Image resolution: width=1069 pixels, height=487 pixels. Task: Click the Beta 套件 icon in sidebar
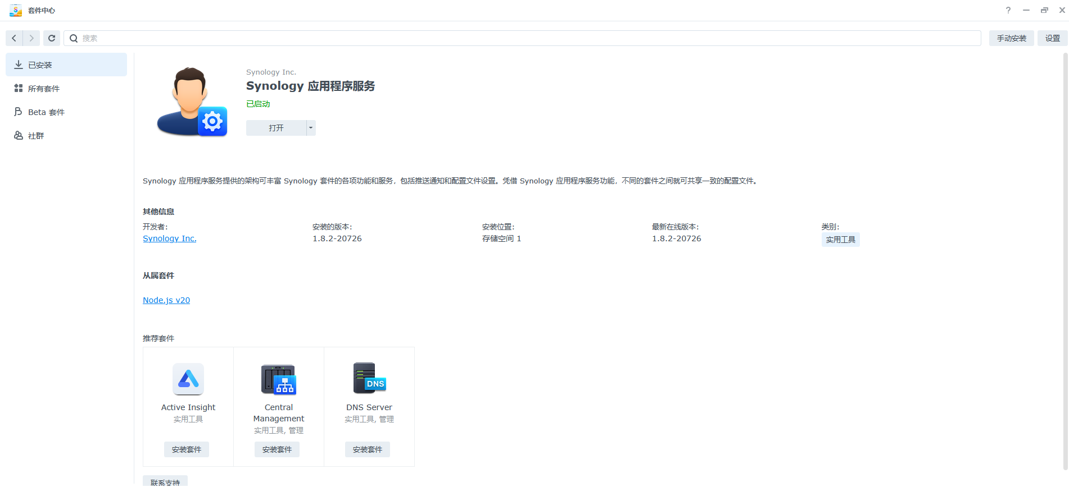click(19, 112)
